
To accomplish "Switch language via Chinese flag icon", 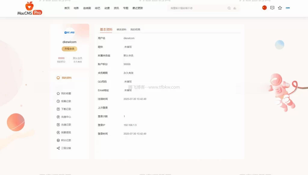I will pyautogui.click(x=264, y=8).
